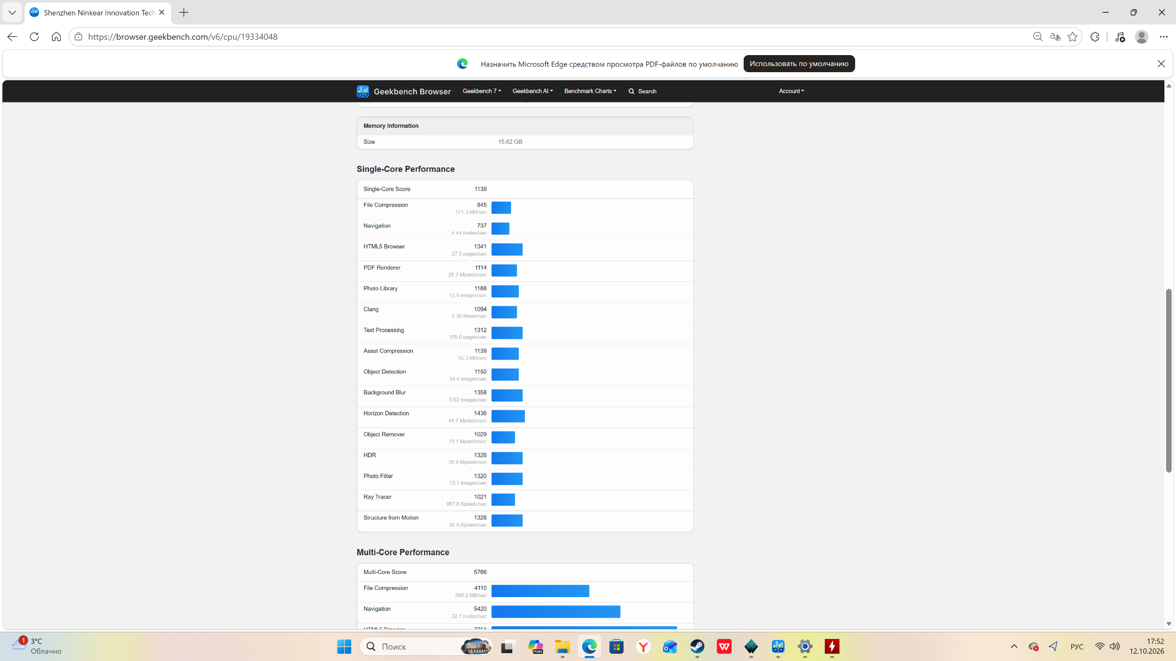The height and width of the screenshot is (661, 1176).
Task: Open the weather widget 3°C Облачно
Action: 36,646
